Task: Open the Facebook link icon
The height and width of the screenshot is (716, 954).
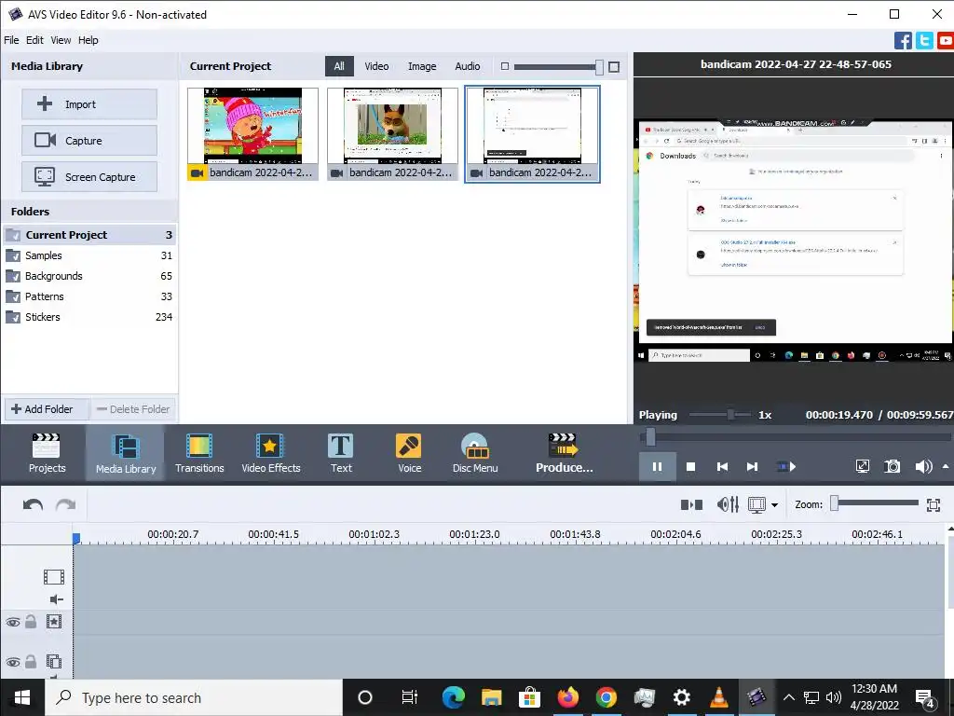Action: [903, 41]
